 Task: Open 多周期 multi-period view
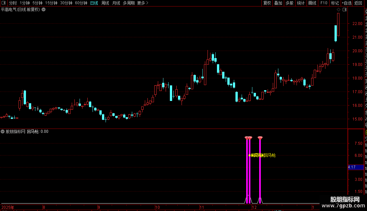point(129,3)
